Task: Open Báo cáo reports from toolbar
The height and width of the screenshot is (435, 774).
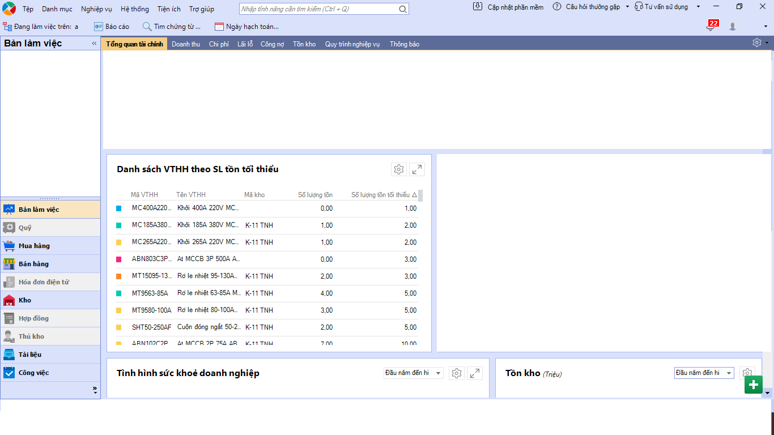Action: [112, 27]
